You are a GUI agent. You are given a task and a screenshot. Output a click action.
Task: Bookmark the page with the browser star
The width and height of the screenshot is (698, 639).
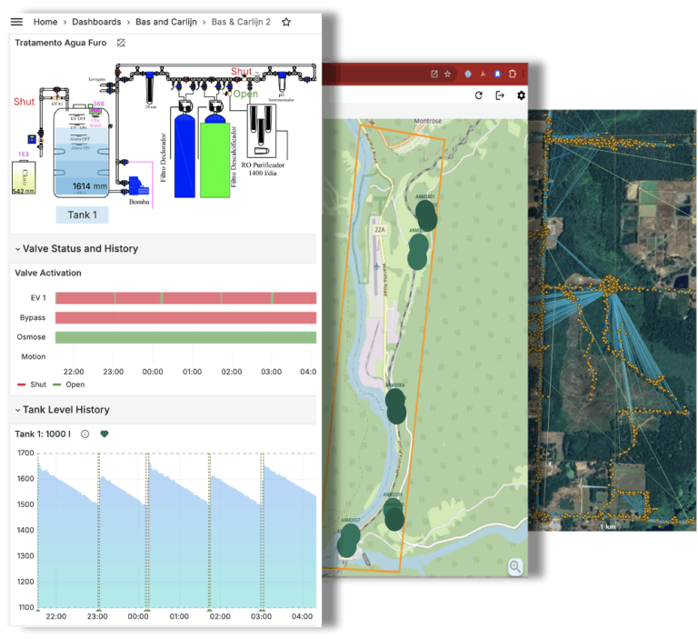point(447,74)
